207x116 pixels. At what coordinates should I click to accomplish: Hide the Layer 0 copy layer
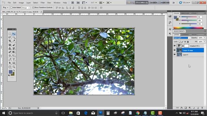[x=175, y=50]
